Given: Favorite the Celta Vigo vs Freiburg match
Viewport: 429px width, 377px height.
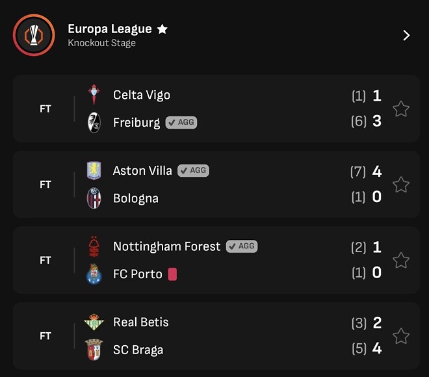Looking at the screenshot, I should [401, 109].
